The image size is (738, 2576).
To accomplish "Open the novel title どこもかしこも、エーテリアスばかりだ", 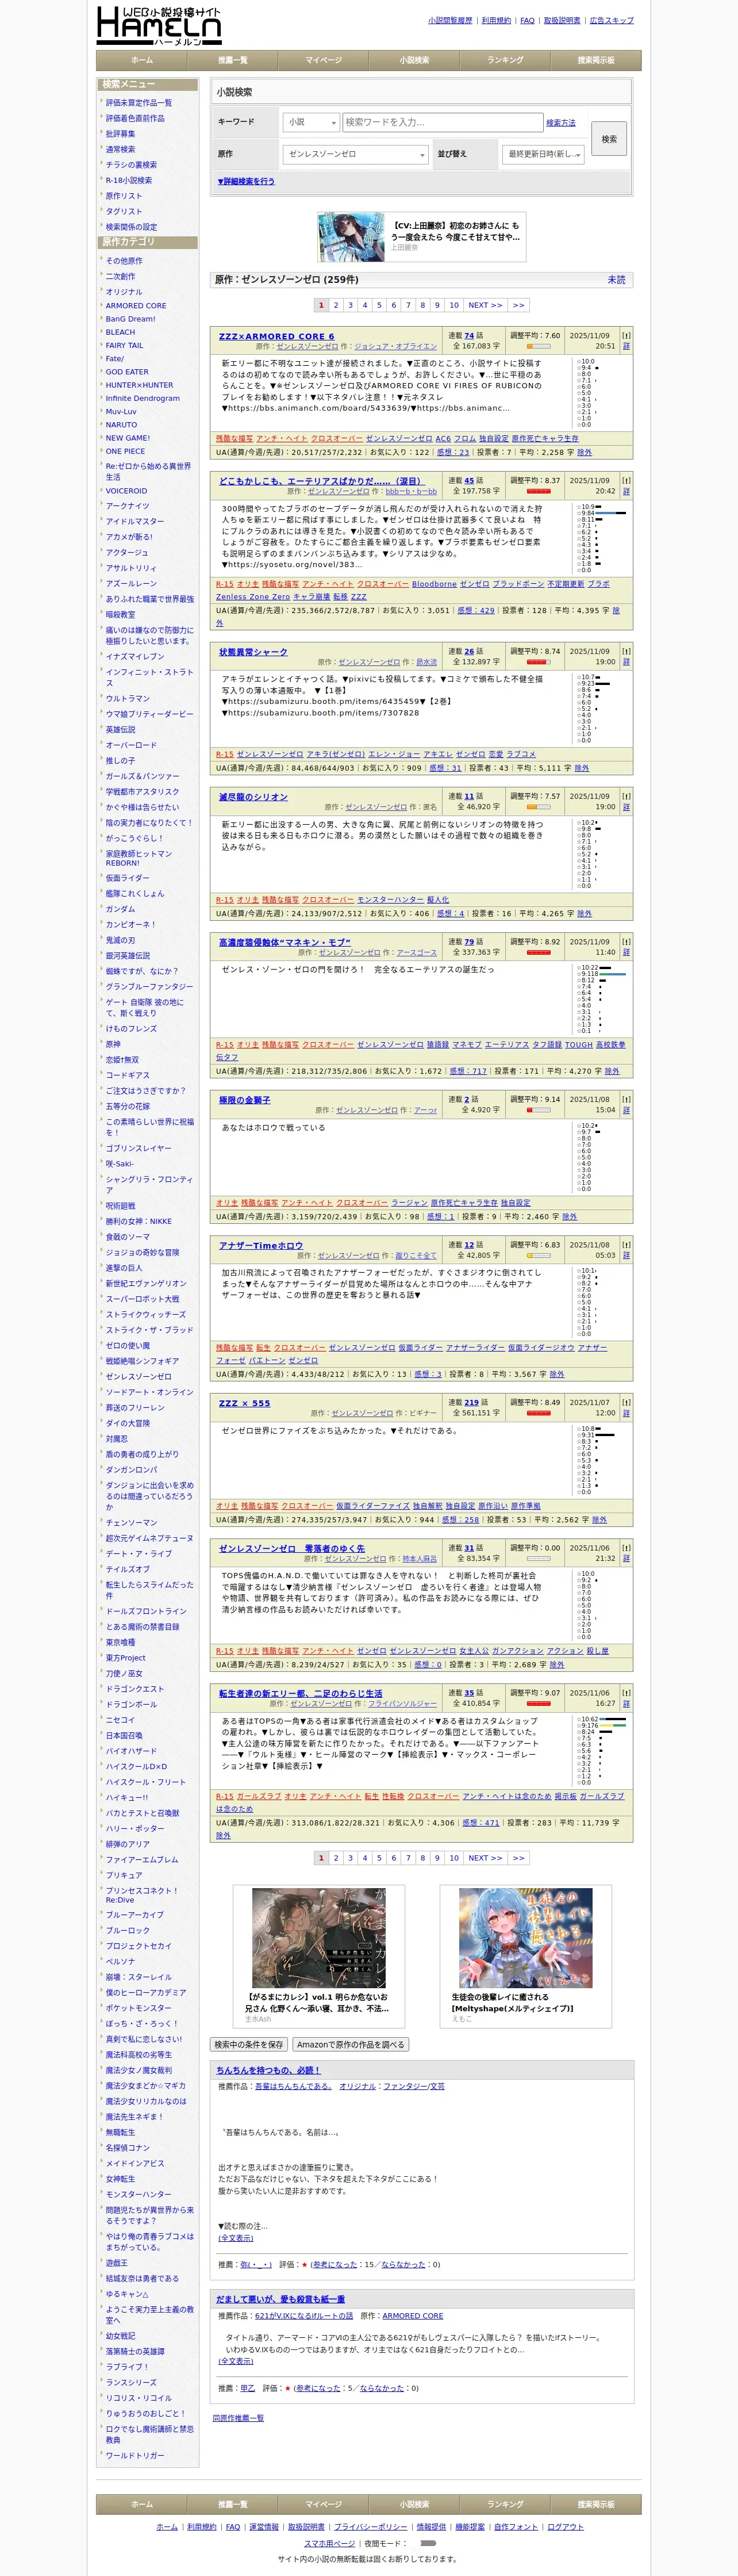I will point(321,481).
